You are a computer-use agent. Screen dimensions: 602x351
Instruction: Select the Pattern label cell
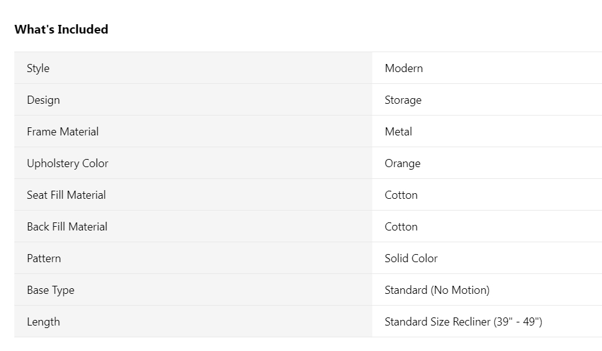click(x=44, y=258)
